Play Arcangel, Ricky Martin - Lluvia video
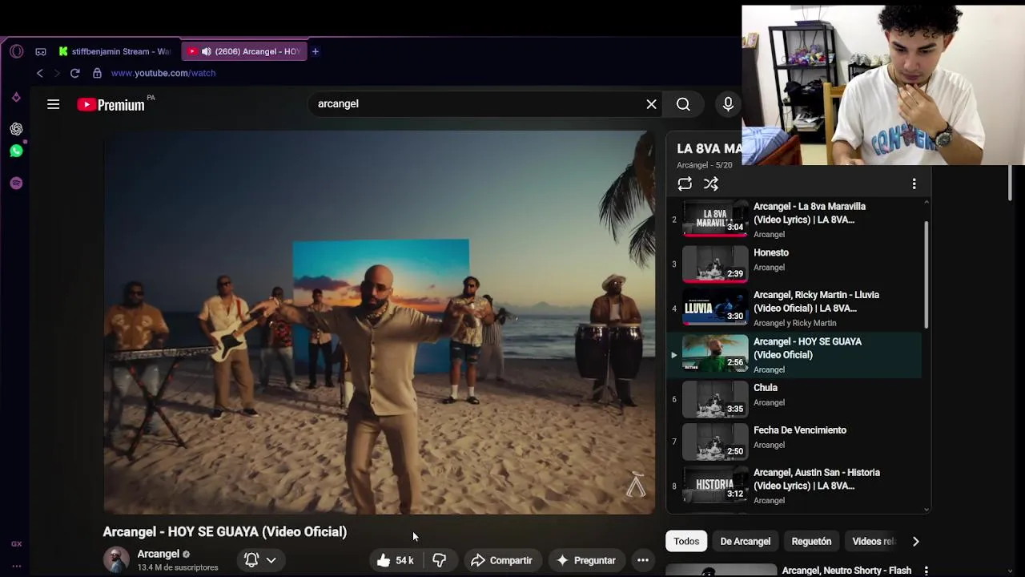 point(794,309)
